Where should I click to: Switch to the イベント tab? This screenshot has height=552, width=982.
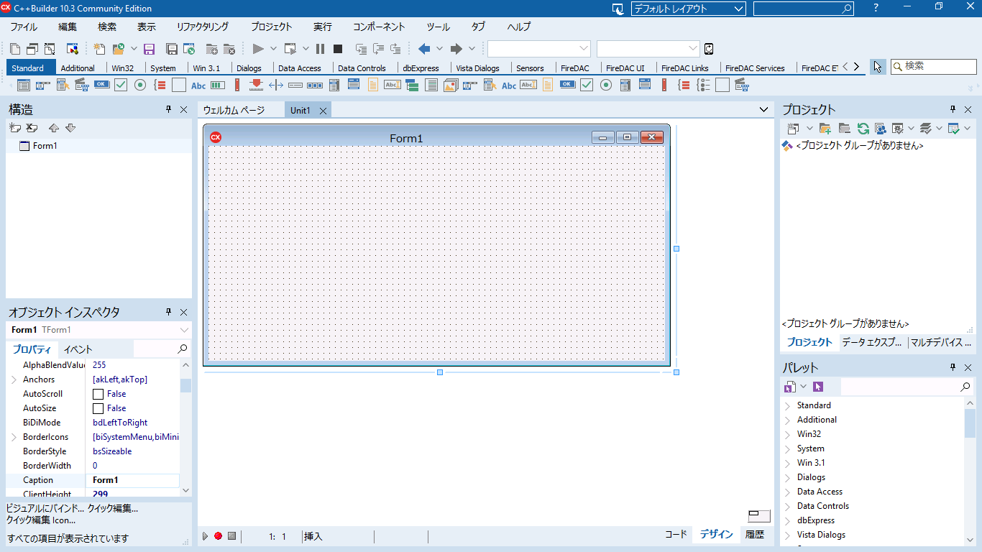tap(78, 349)
